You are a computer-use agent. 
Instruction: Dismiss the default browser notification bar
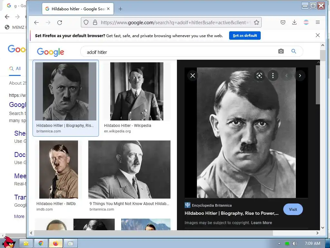click(x=318, y=36)
